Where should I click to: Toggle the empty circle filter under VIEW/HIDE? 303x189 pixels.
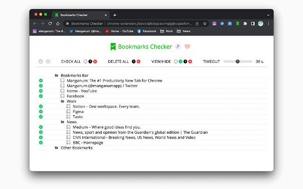click(176, 61)
